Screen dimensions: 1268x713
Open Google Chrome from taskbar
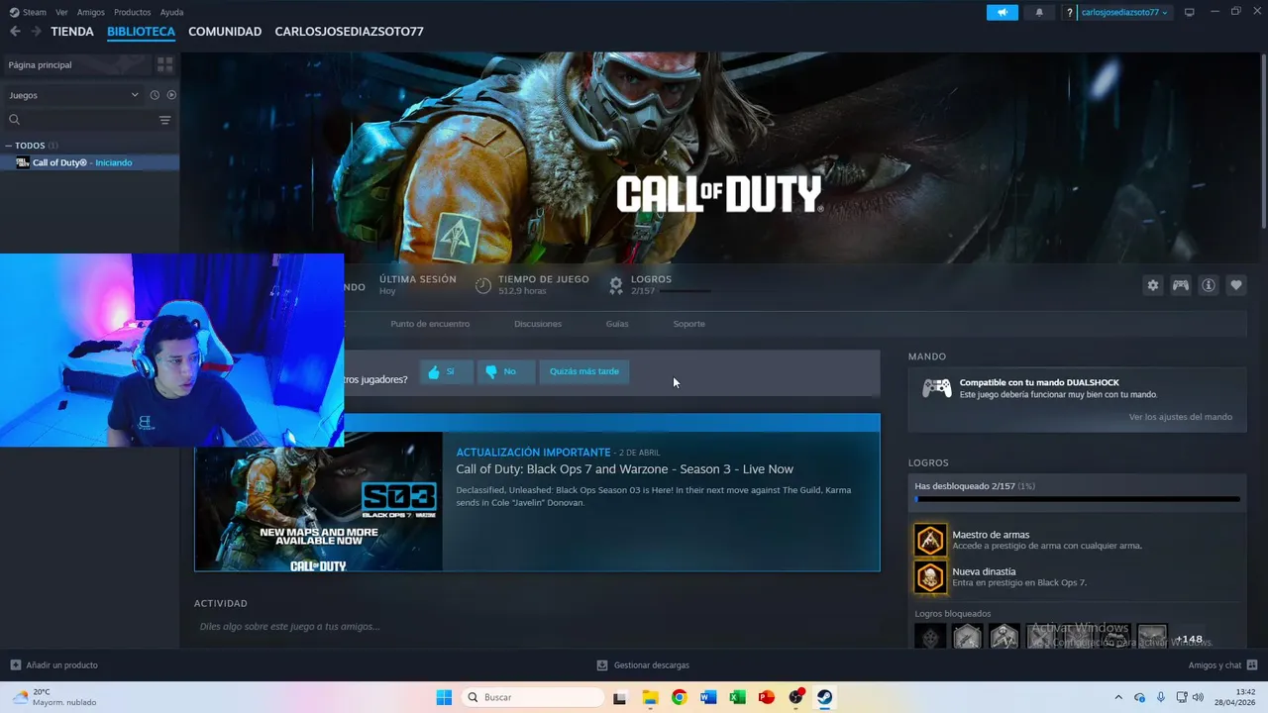click(679, 697)
